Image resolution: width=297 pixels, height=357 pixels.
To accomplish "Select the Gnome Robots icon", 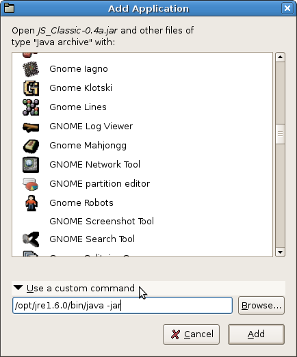I will pyautogui.click(x=31, y=203).
